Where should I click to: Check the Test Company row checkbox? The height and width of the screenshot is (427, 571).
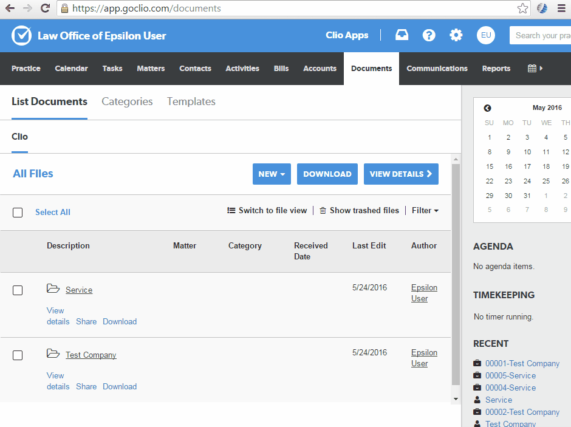18,355
